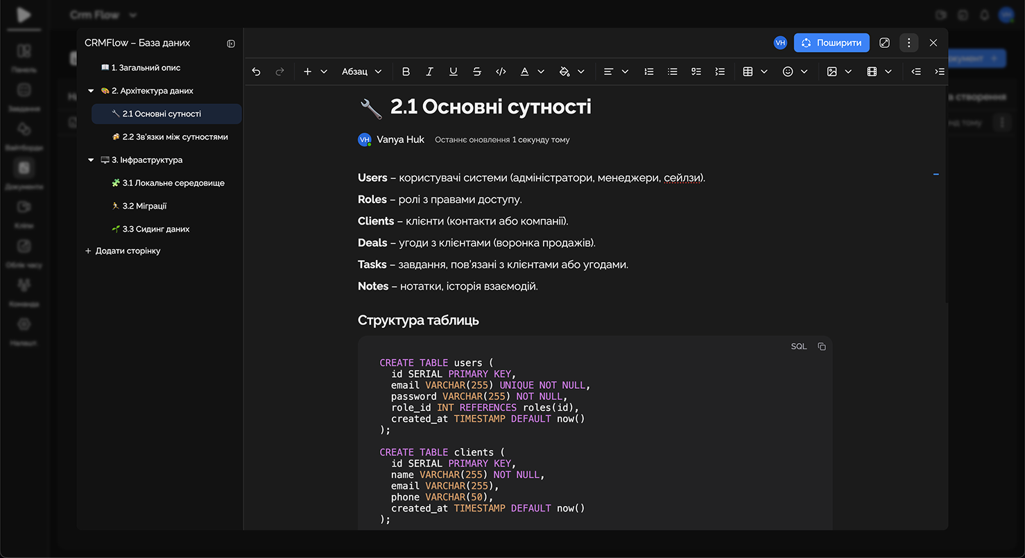Apply strikethrough formatting
This screenshot has width=1025, height=558.
(476, 71)
